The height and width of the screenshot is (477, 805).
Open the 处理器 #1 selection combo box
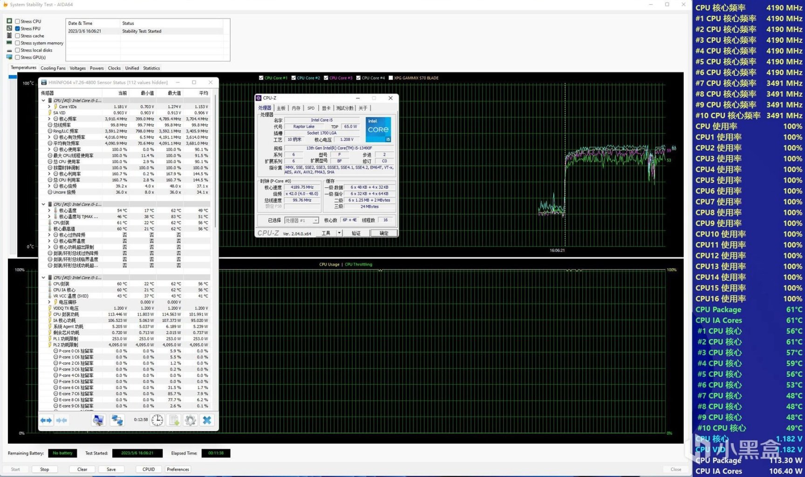pyautogui.click(x=301, y=220)
